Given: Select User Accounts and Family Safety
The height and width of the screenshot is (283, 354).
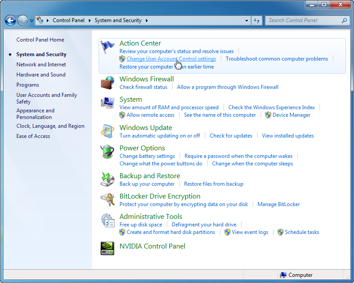Looking at the screenshot, I should [x=46, y=98].
